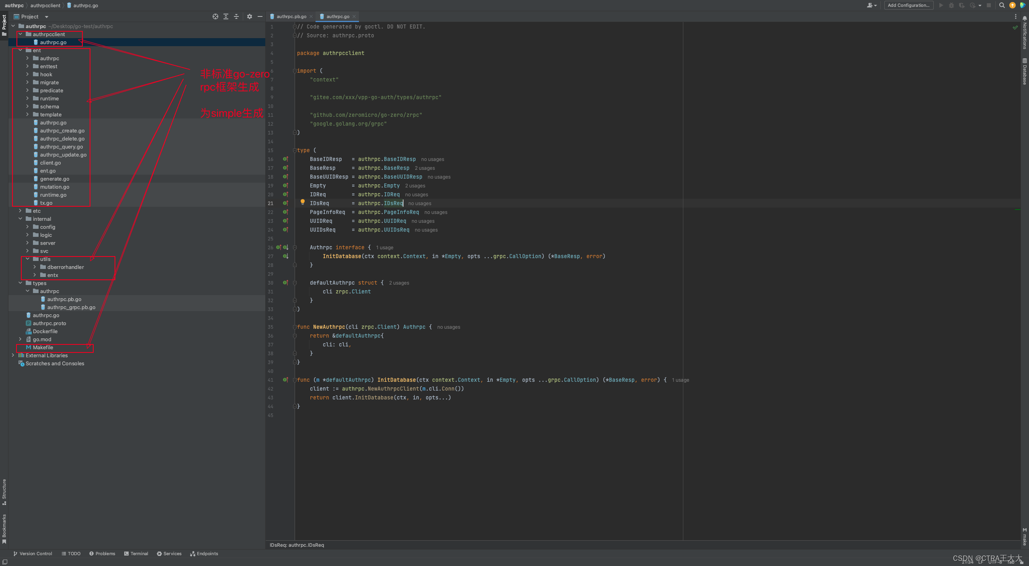Switch to the authrpc.pb.go editor tab
This screenshot has height=566, width=1029.
pyautogui.click(x=291, y=16)
